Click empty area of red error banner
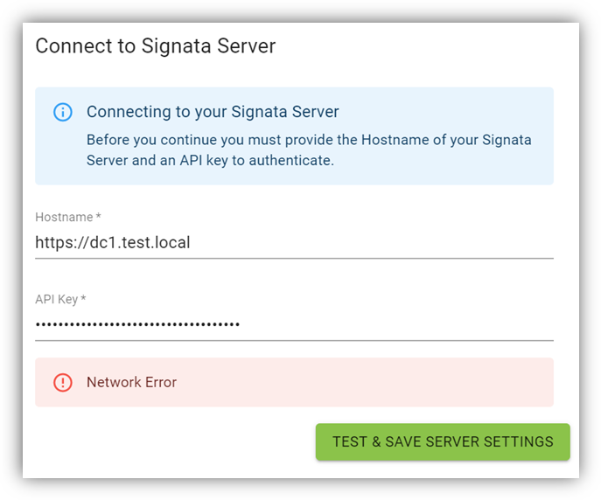This screenshot has width=601, height=500. tap(367, 383)
